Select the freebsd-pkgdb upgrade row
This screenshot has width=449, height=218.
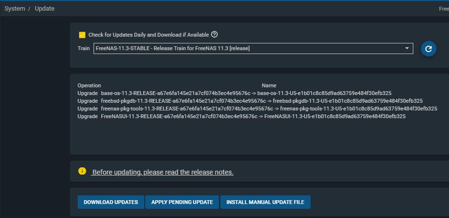point(250,101)
